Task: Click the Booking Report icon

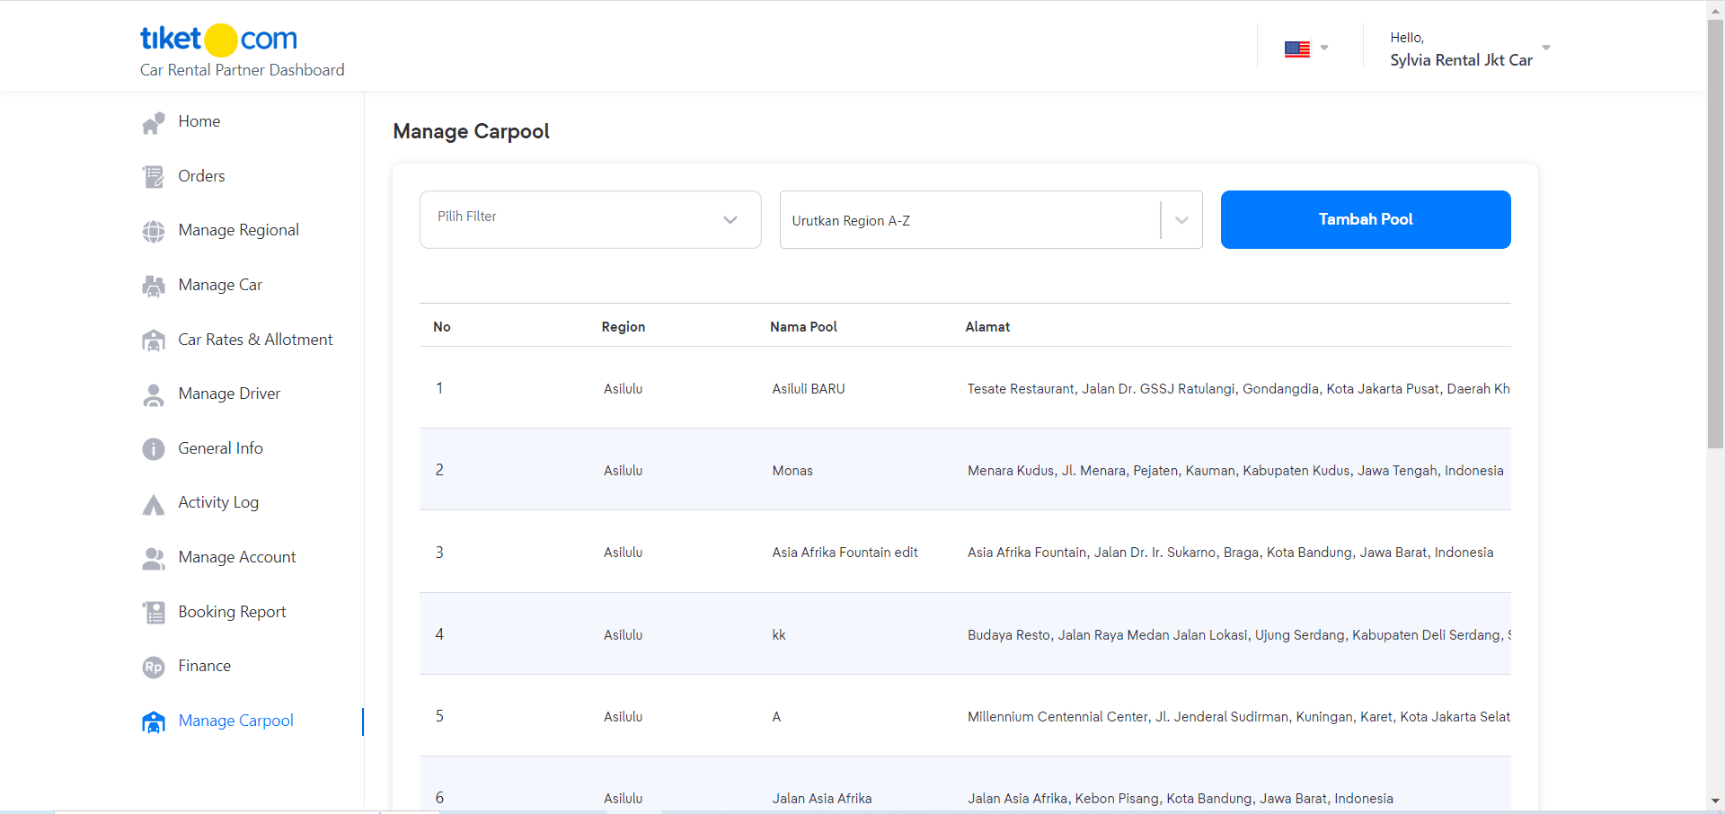Action: pyautogui.click(x=154, y=613)
